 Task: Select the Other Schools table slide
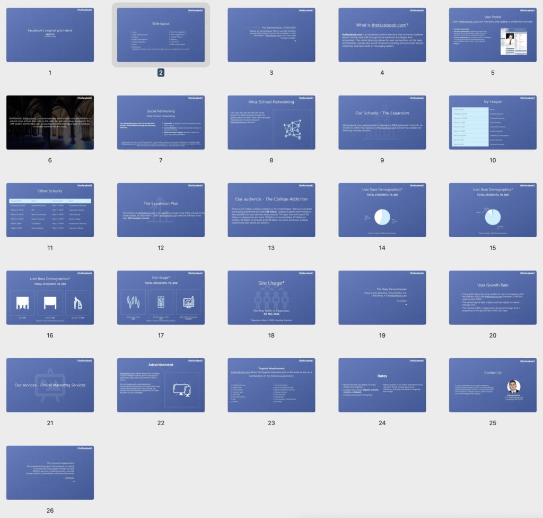click(50, 210)
